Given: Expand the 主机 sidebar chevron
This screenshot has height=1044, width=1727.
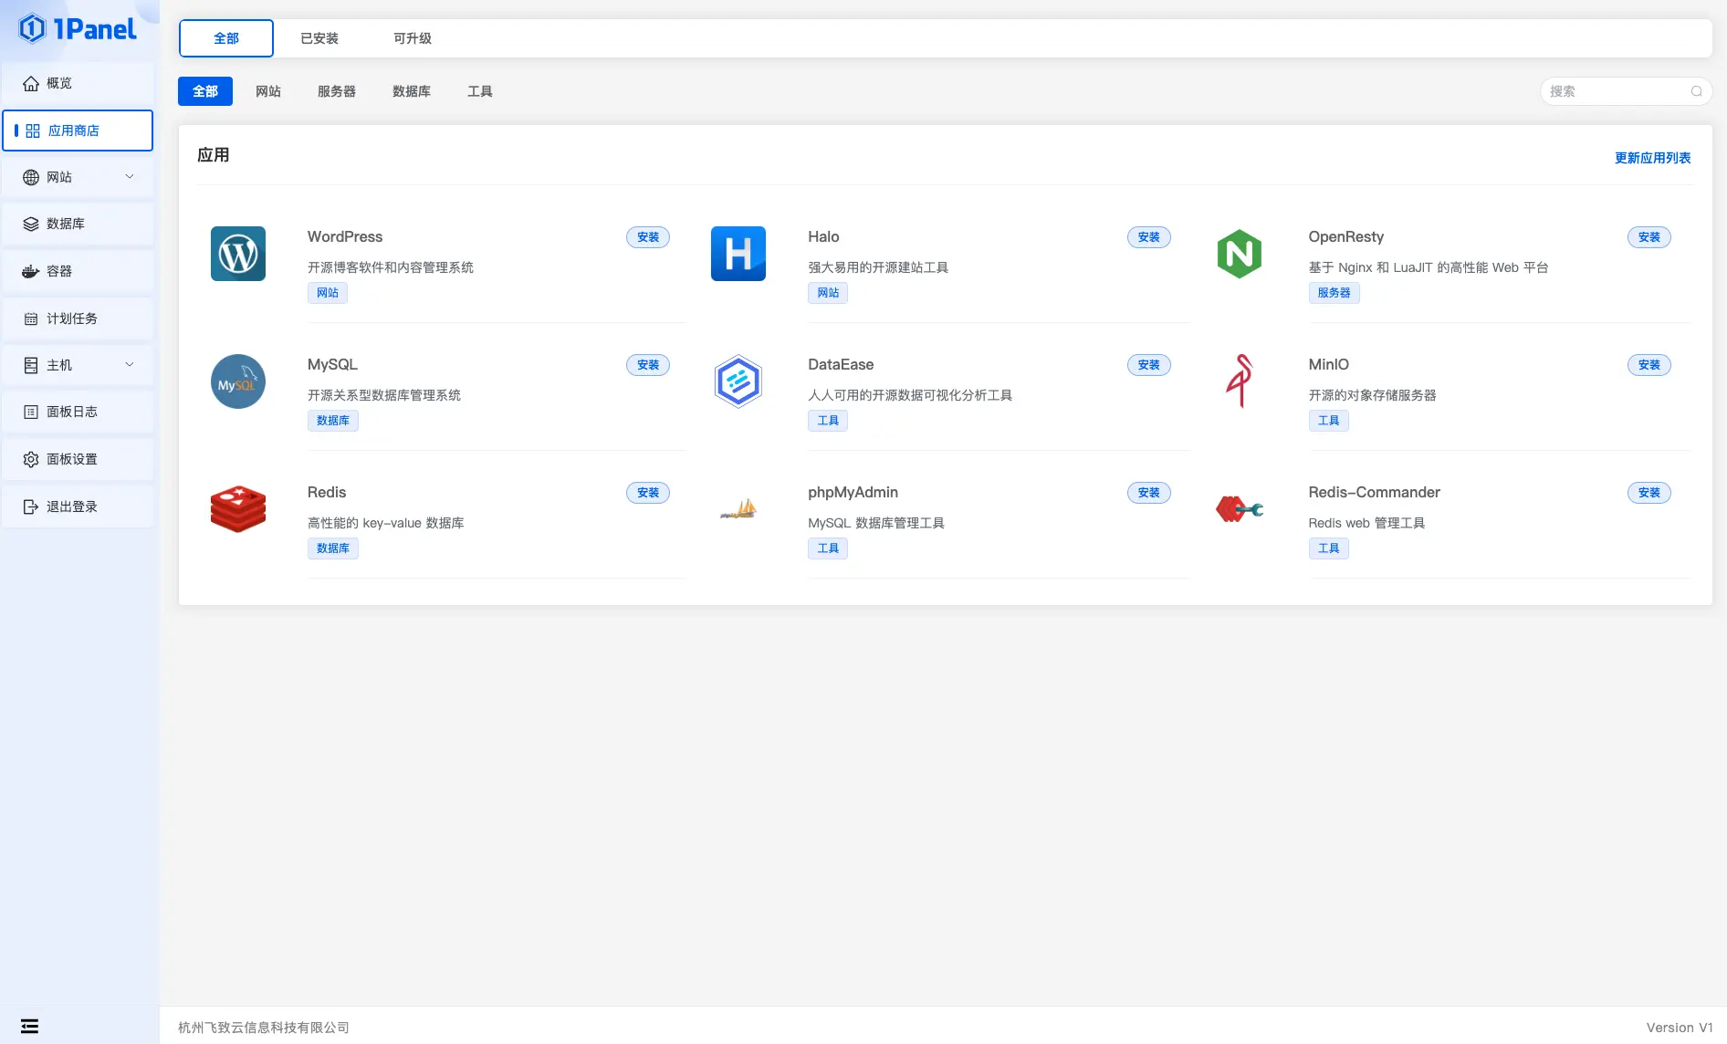Looking at the screenshot, I should click(x=130, y=365).
